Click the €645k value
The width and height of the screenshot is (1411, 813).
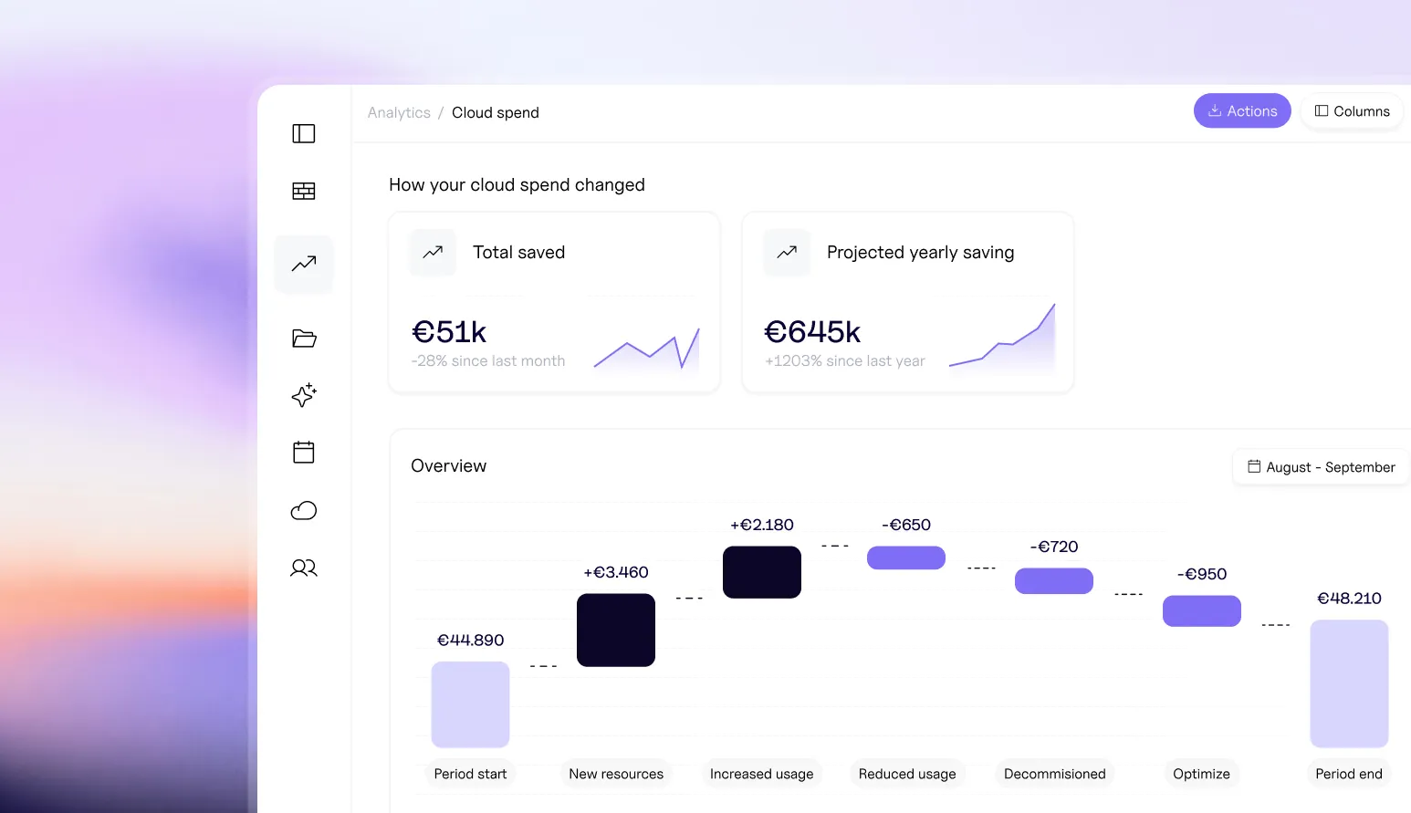tap(812, 331)
